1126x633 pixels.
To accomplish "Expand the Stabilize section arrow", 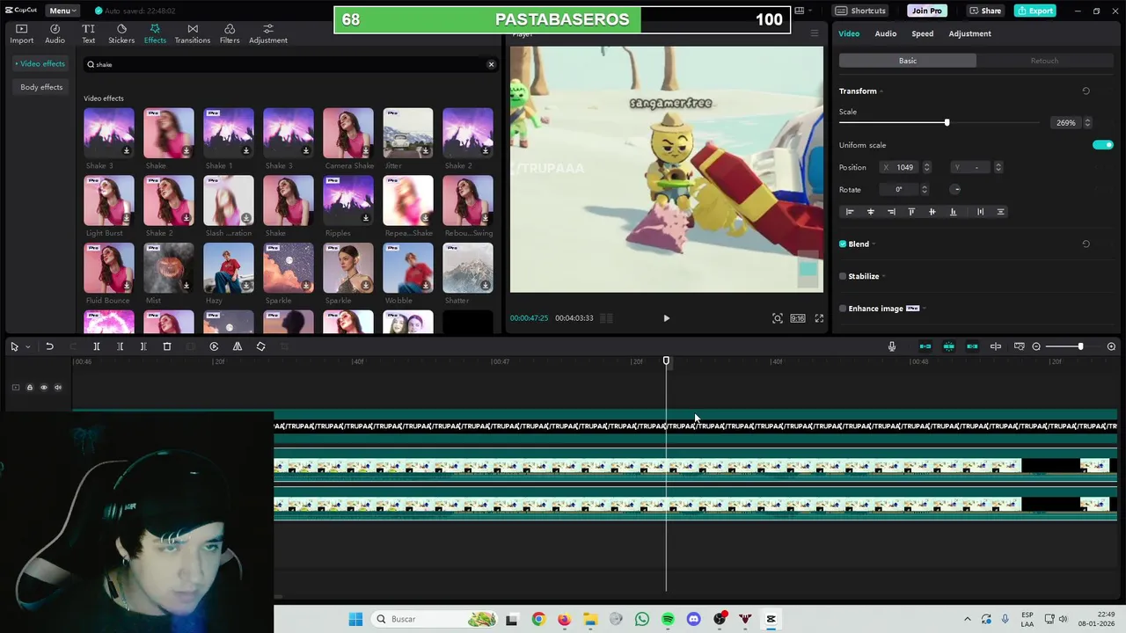I will pyautogui.click(x=883, y=276).
